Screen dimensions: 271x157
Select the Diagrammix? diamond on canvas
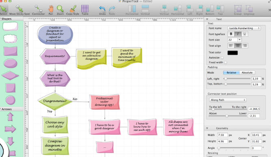point(55,101)
